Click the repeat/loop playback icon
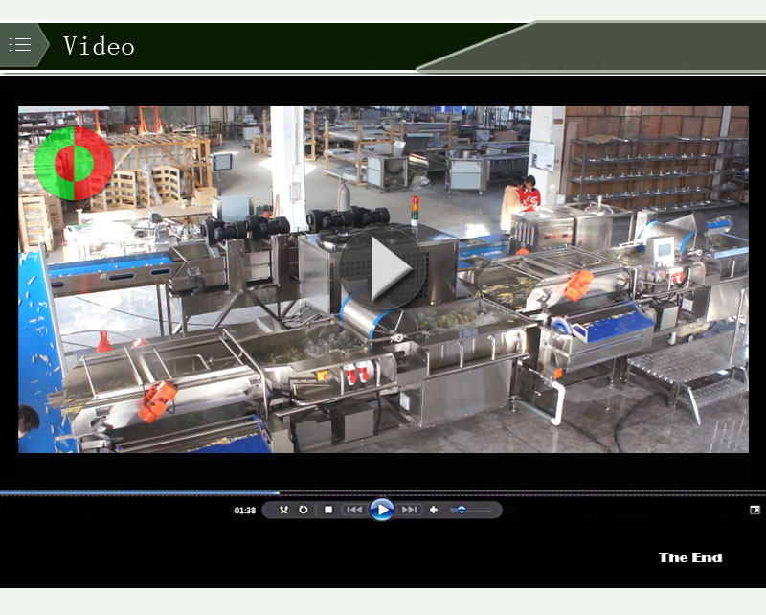This screenshot has height=615, width=766. click(x=304, y=510)
